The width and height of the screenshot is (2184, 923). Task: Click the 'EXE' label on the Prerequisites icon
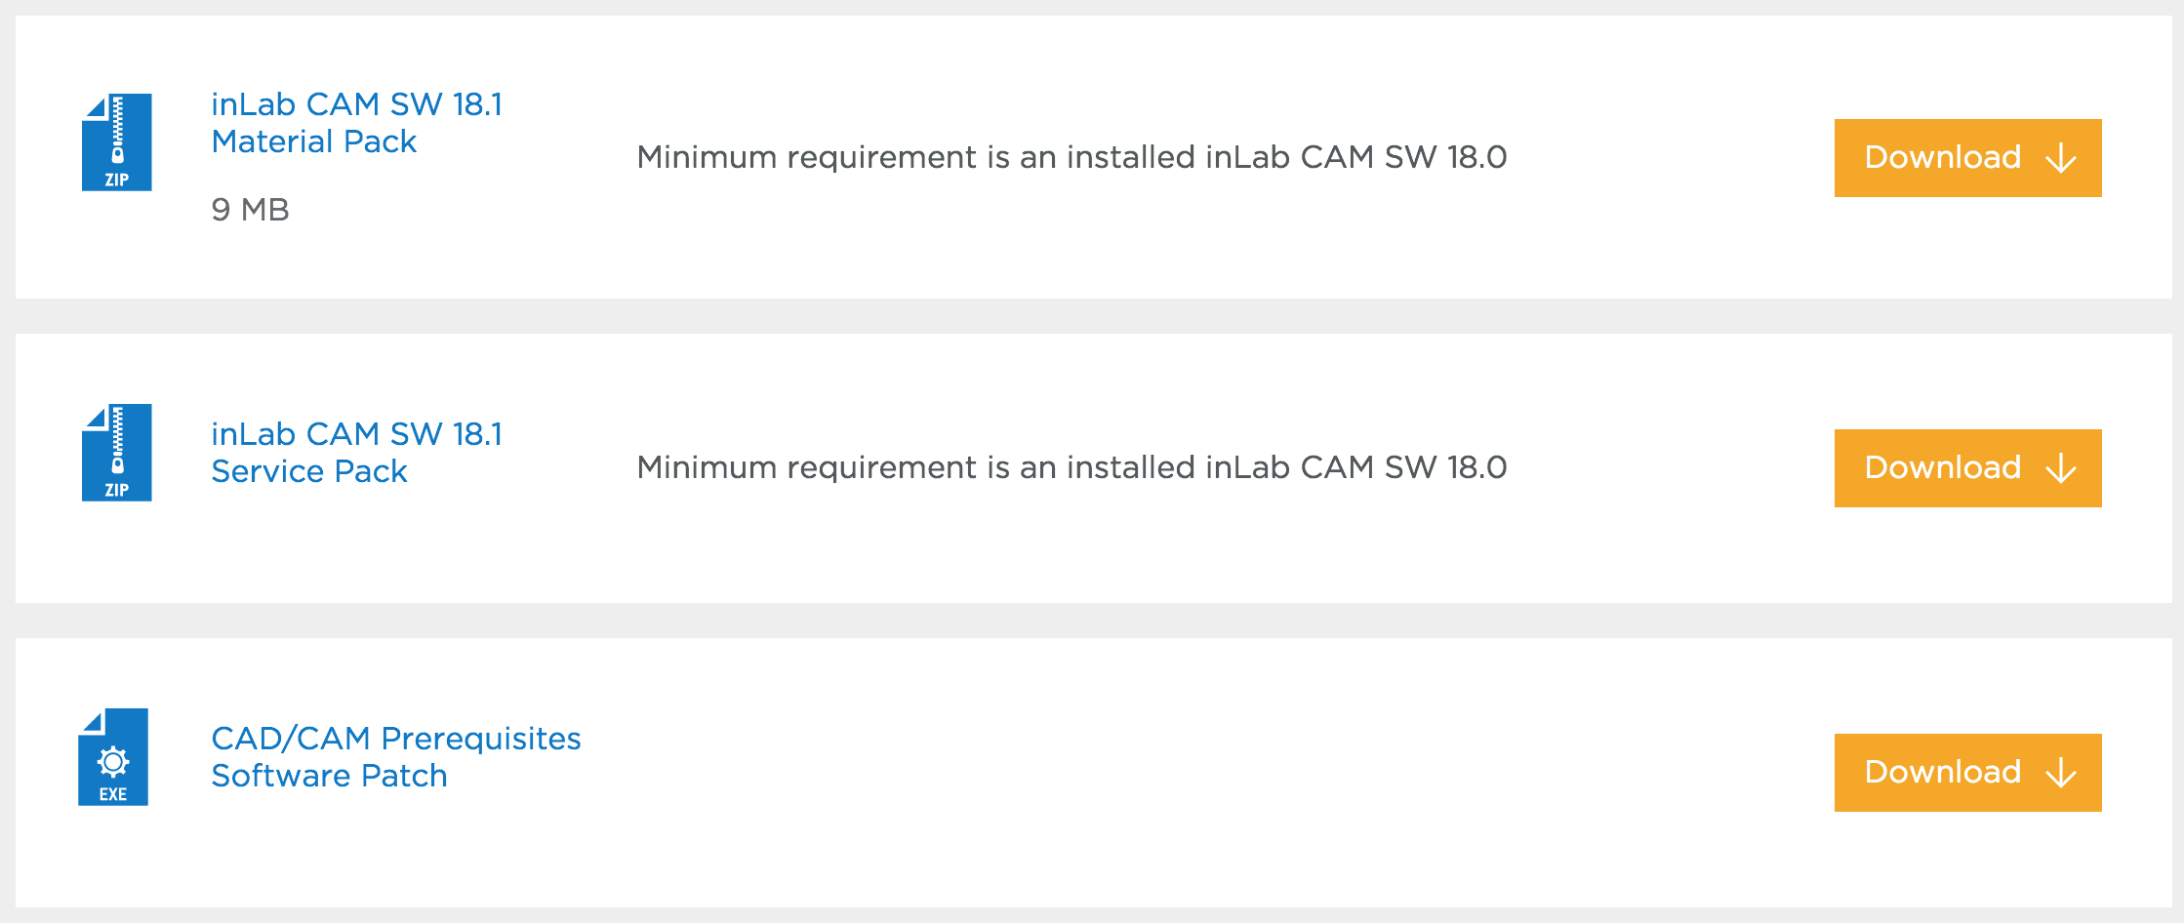113,794
